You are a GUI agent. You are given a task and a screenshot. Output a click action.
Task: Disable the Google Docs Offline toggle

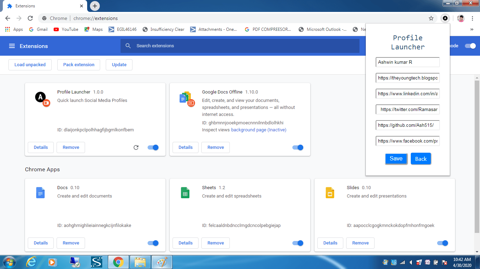pyautogui.click(x=298, y=147)
